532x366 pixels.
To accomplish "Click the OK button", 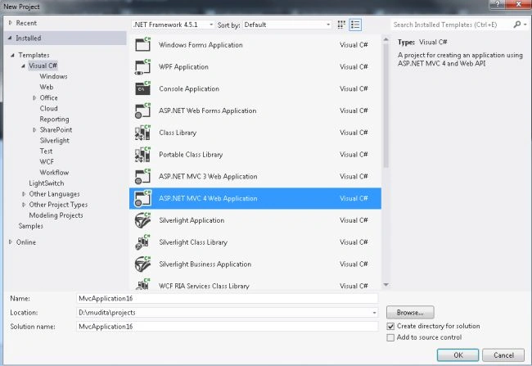I will tap(458, 355).
